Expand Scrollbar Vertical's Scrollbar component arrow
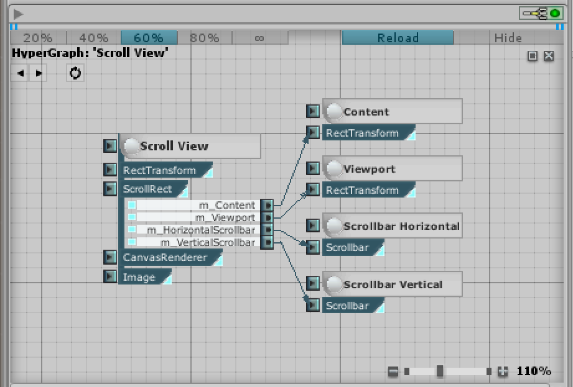The width and height of the screenshot is (573, 387). [312, 305]
